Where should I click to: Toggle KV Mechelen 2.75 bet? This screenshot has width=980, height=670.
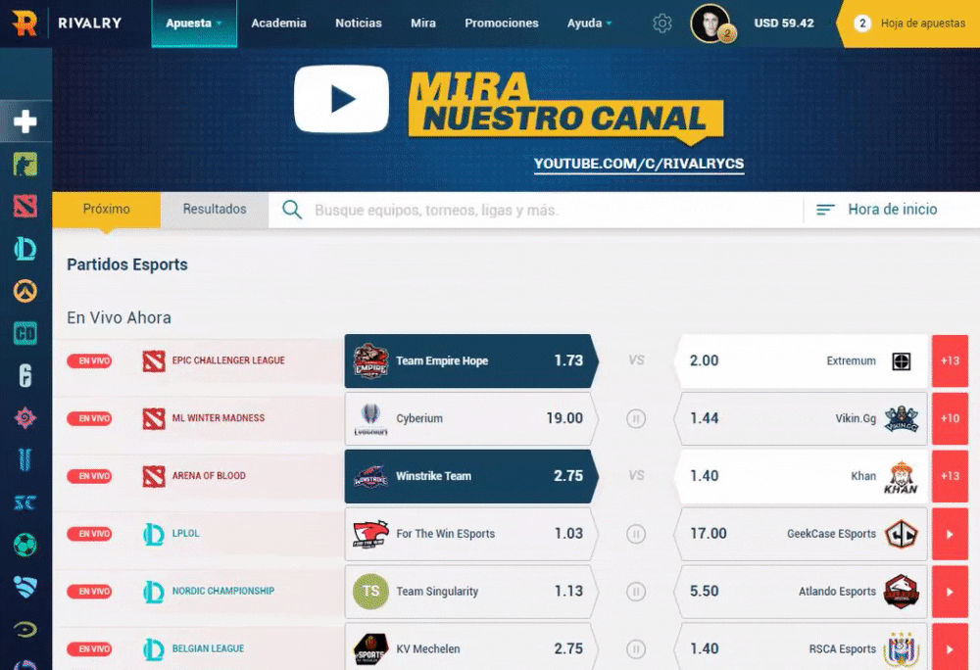click(471, 647)
